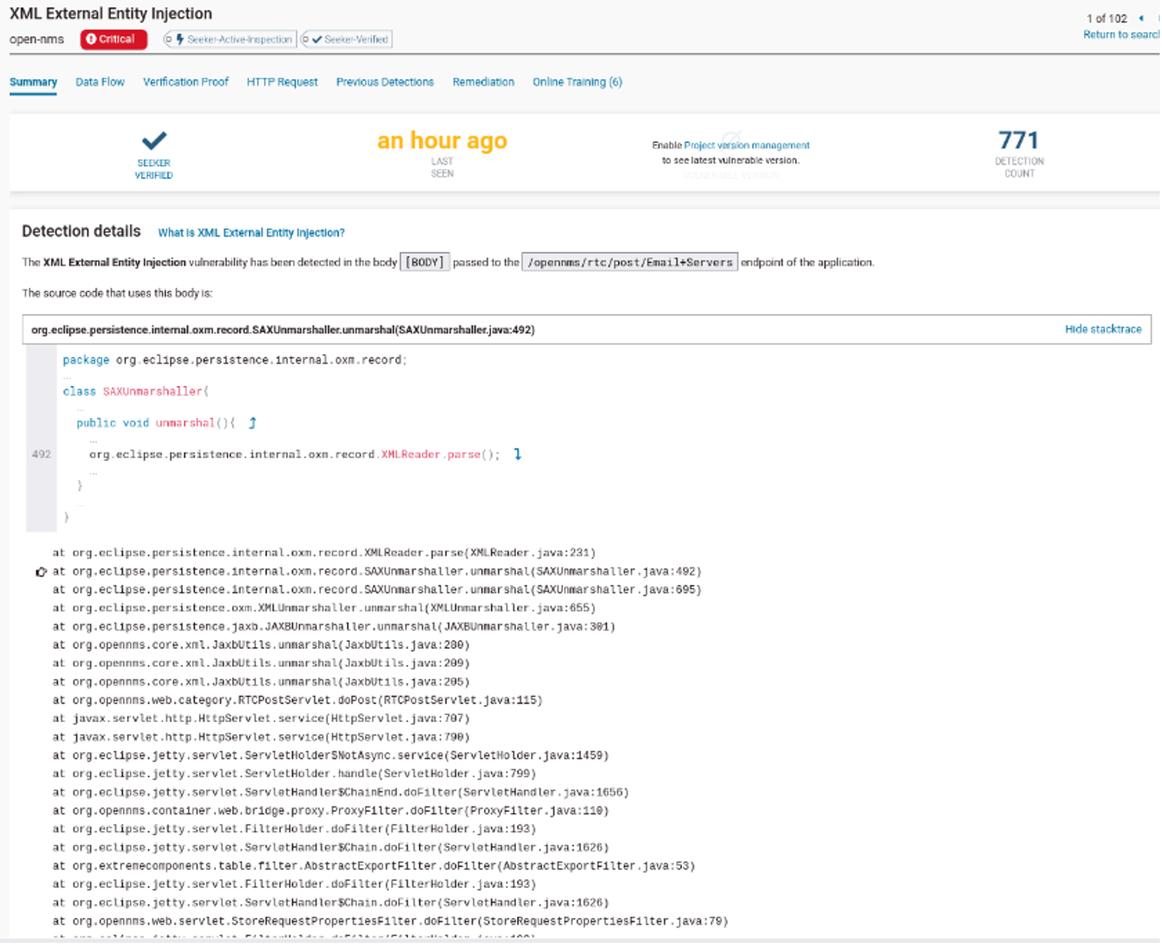Screen dimensions: 1162x946
Task: Click the pointing-hand icon in the stacktrace
Action: pos(41,572)
